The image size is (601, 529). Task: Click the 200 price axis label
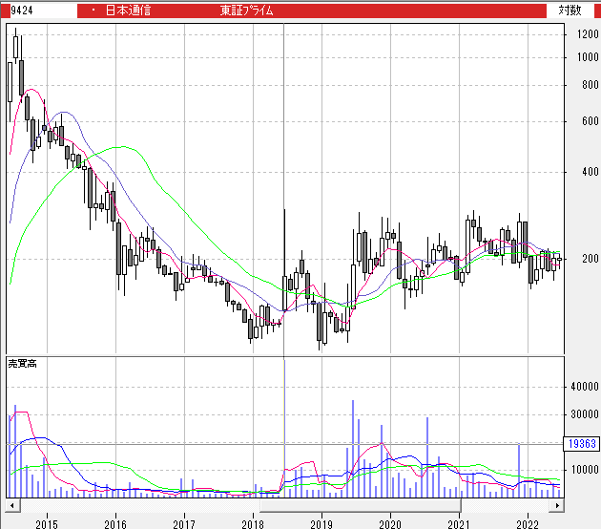[x=591, y=259]
